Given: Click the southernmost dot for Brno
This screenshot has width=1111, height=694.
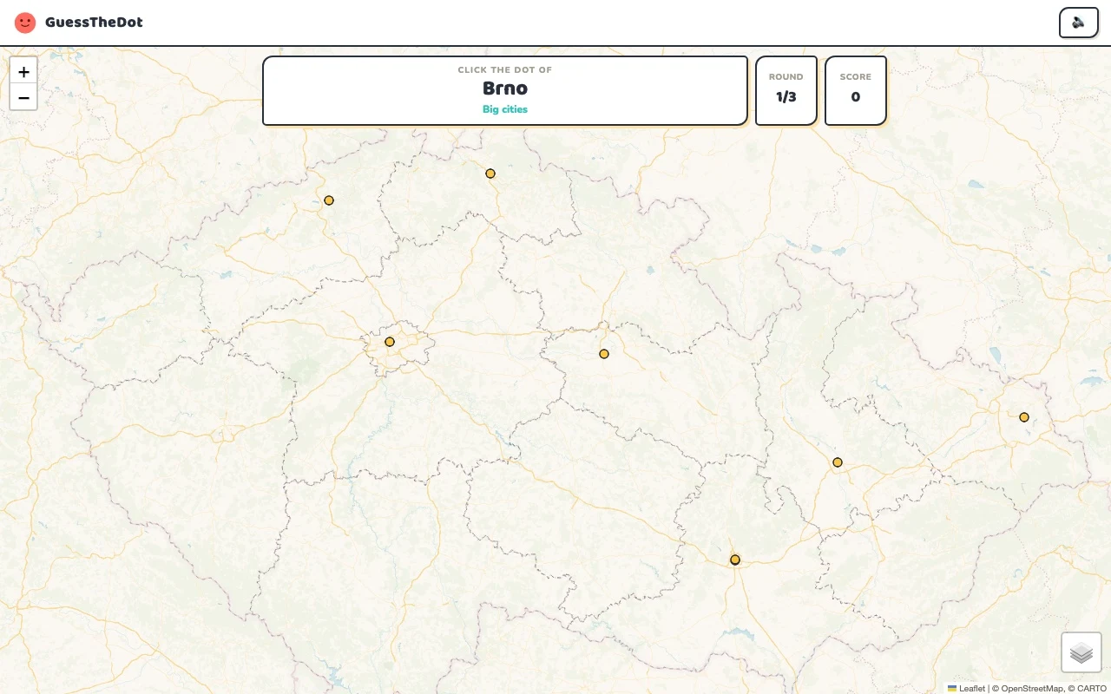Looking at the screenshot, I should [735, 560].
